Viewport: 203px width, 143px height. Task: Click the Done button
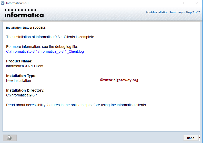click(x=191, y=138)
